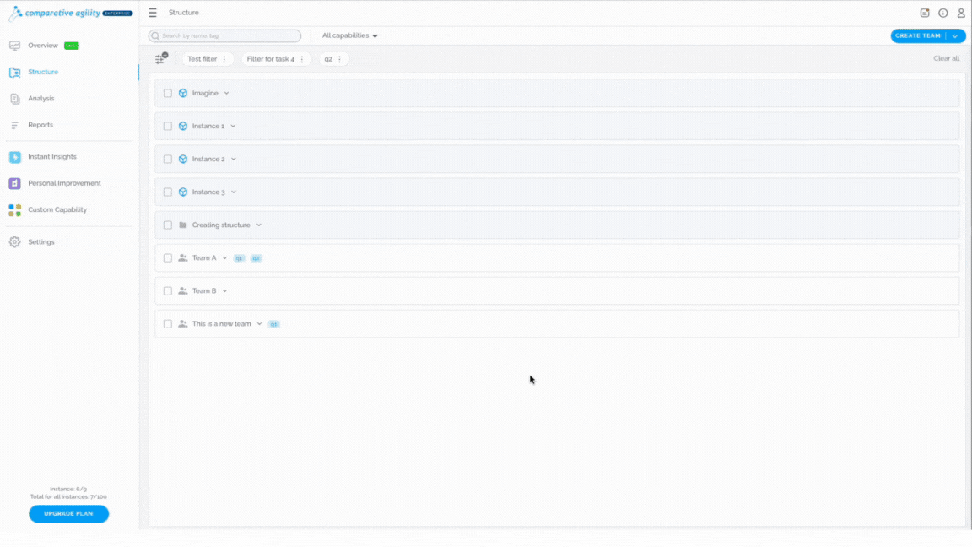Open three-dot menu on Test filter chip
The image size is (972, 547).
(224, 59)
